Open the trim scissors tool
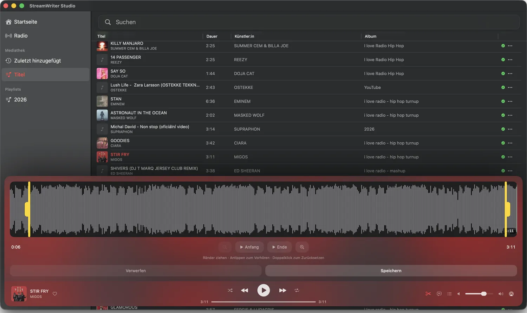The height and width of the screenshot is (313, 527). click(x=428, y=294)
